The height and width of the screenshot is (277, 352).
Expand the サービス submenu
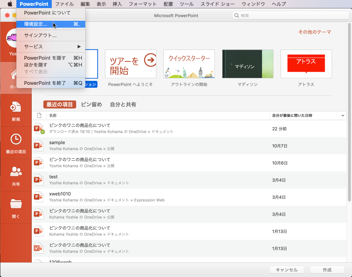click(51, 47)
